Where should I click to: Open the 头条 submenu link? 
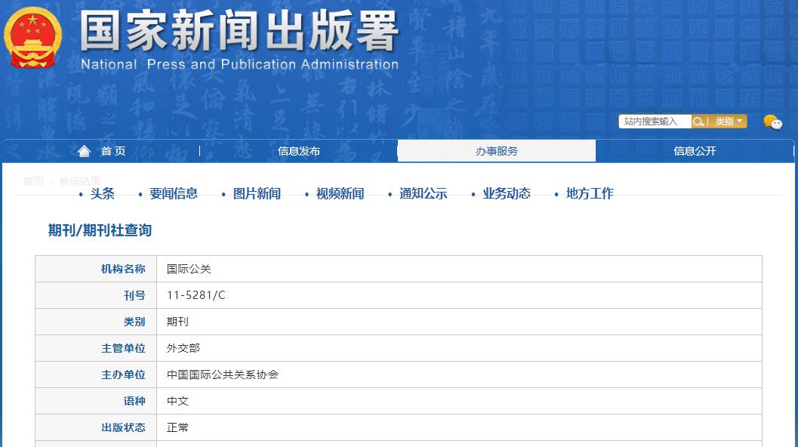tap(102, 193)
